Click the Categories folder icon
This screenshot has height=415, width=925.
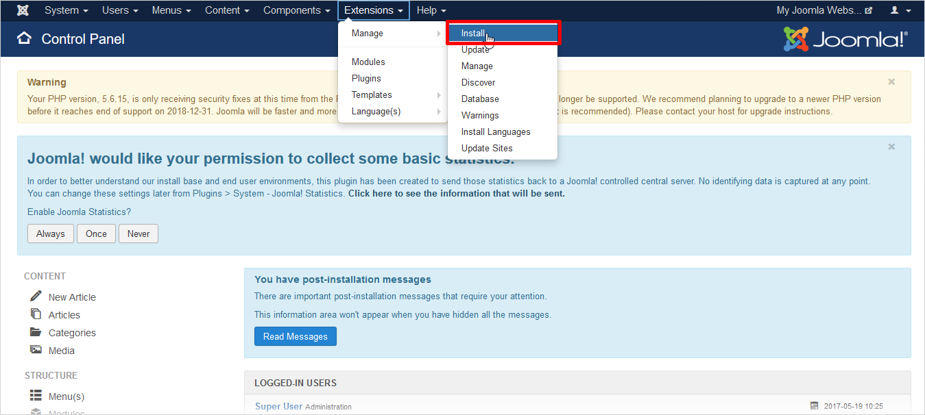point(36,332)
